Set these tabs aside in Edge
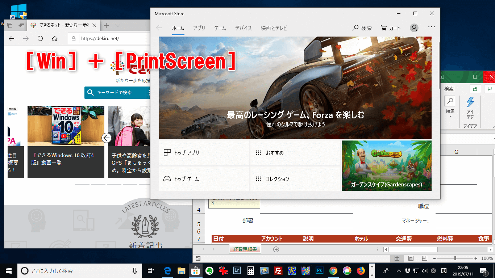495x278 pixels. (21, 26)
